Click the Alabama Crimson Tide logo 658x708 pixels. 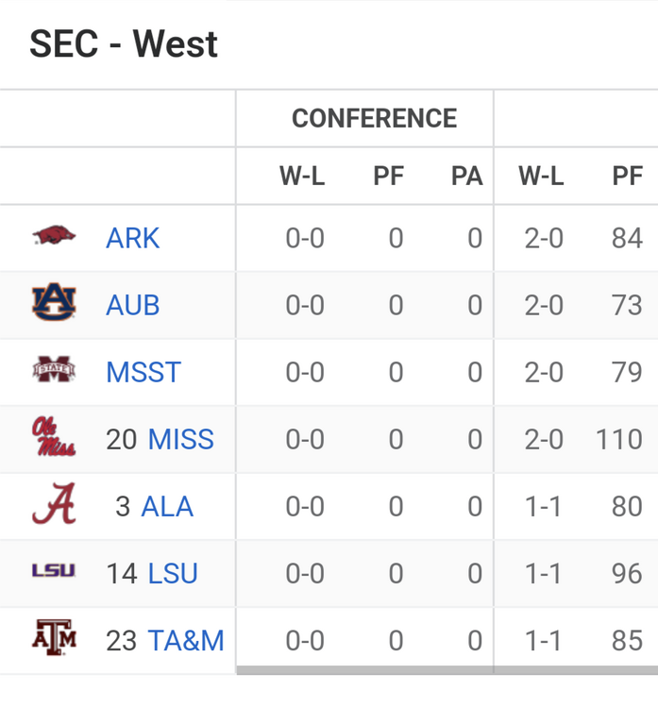(54, 505)
